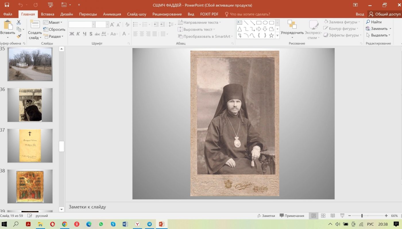This screenshot has width=402, height=229.
Task: Click slide 37 thumbnail with cross
Action: click(30, 146)
